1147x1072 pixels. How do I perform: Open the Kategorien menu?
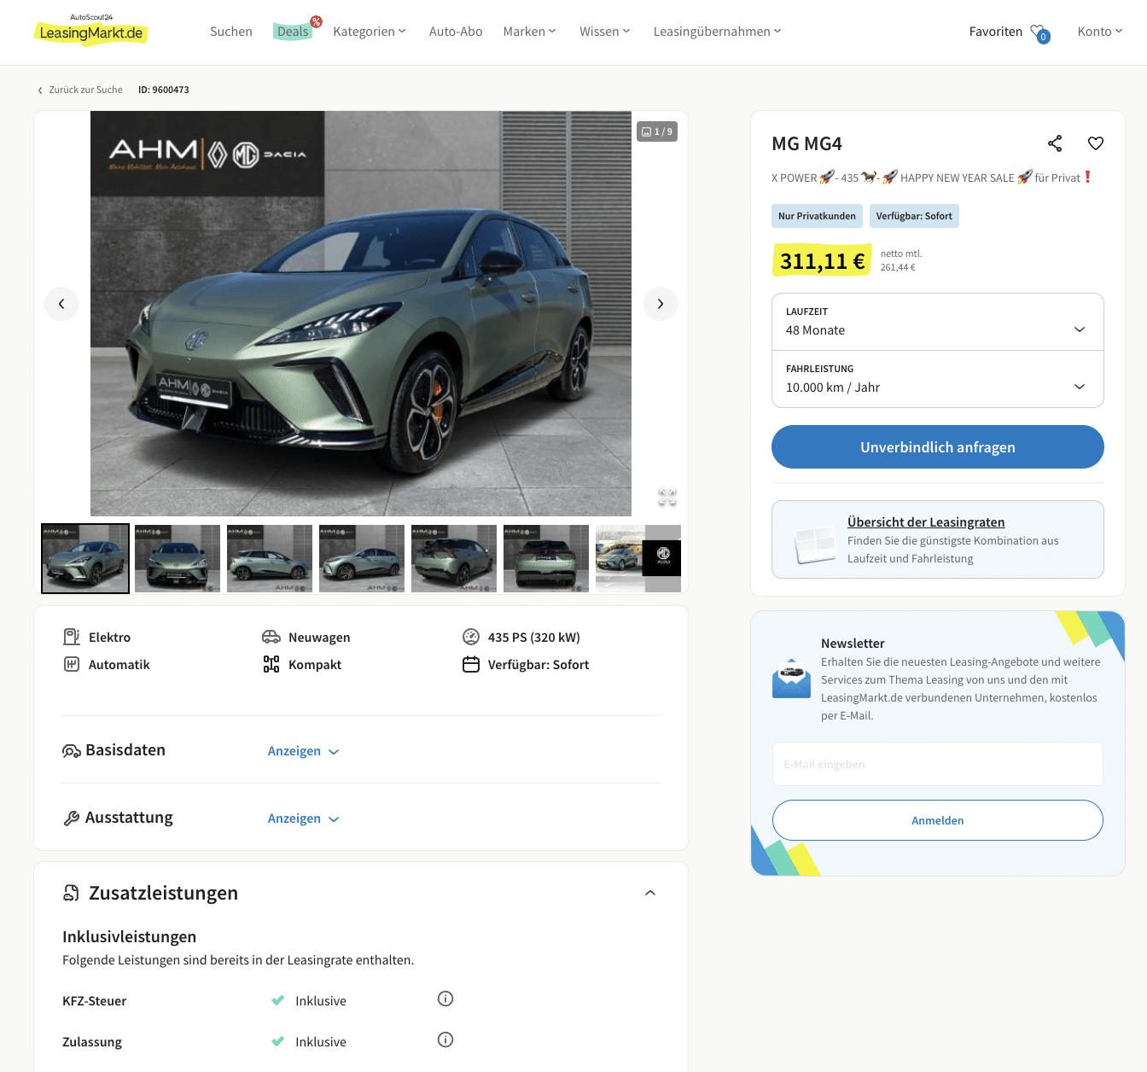[x=370, y=32]
